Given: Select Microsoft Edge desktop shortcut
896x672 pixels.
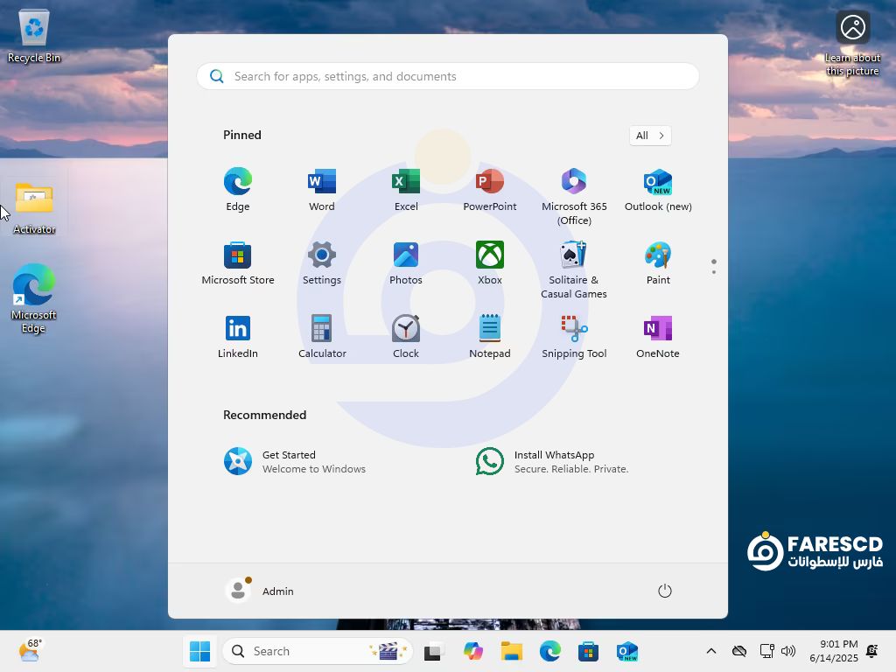Looking at the screenshot, I should 34,298.
